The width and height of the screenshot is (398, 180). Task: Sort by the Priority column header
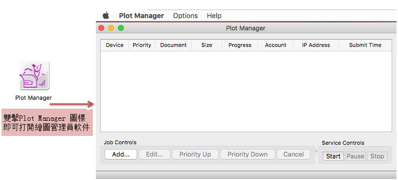[x=142, y=45]
